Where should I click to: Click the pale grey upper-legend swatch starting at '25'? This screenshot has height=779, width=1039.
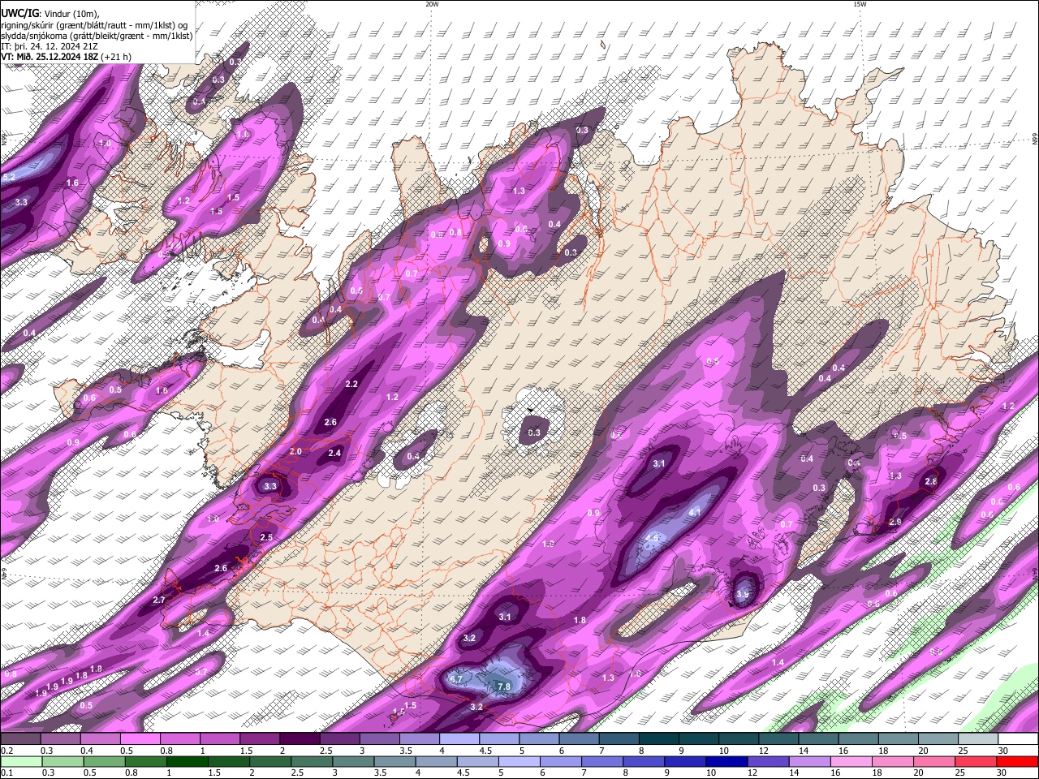point(978,738)
